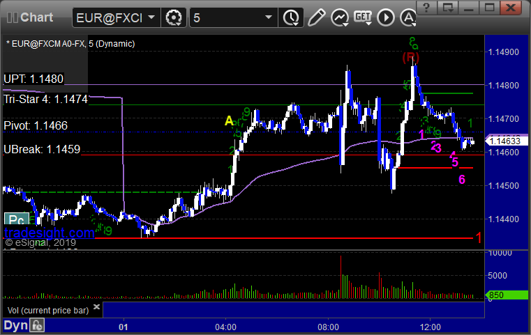Click the Pc button on chart

pyautogui.click(x=16, y=219)
